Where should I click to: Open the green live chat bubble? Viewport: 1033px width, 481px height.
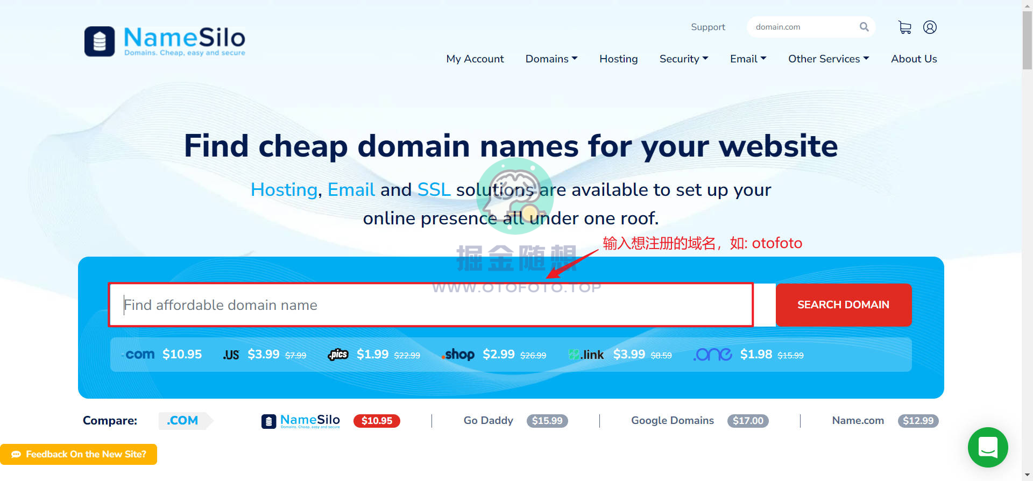pos(988,447)
